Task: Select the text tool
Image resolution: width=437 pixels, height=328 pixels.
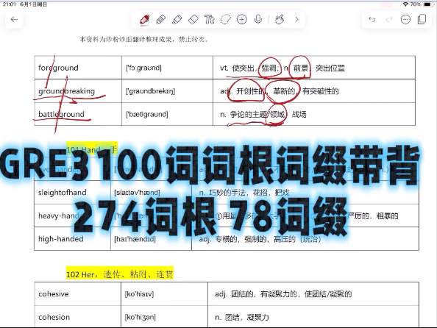Action: [209, 20]
